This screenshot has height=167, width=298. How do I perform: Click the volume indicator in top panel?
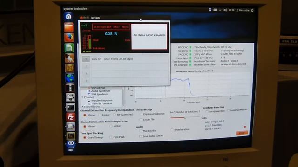coord(225,10)
